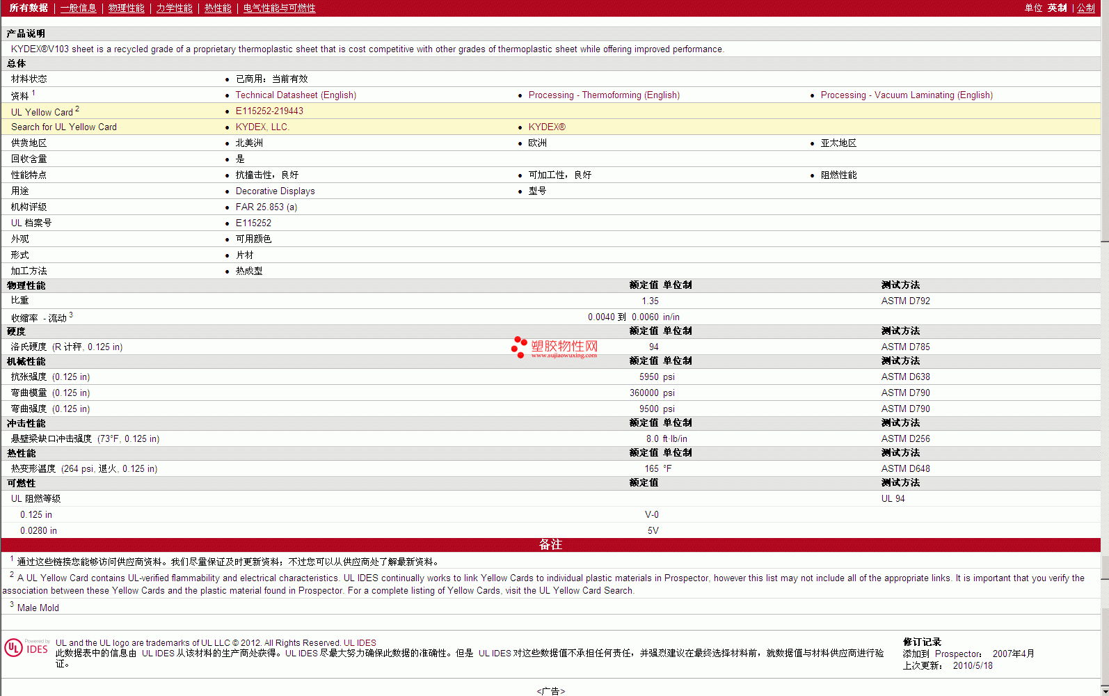Select the ASTM D785 test method text
Image resolution: width=1109 pixels, height=696 pixels.
tap(905, 347)
